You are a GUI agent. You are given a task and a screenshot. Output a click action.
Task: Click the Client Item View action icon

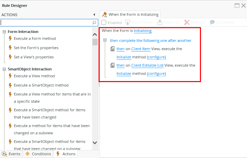coord(113,49)
